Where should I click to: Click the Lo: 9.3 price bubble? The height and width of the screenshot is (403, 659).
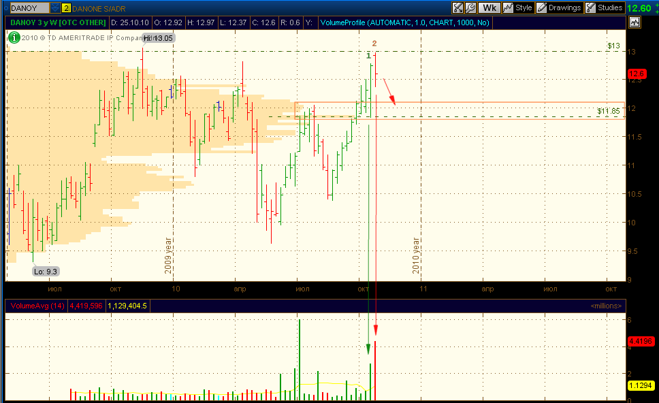pos(46,272)
